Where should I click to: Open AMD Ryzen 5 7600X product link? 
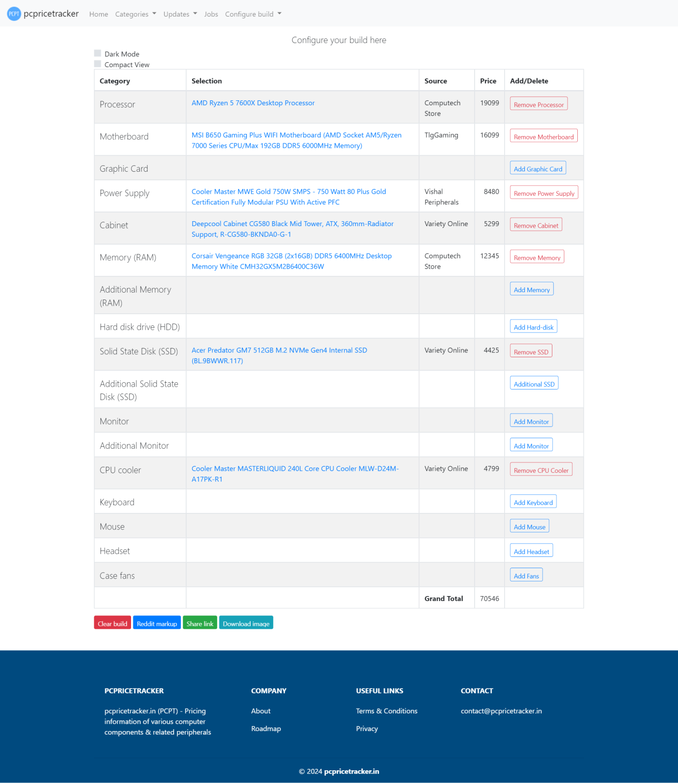253,103
